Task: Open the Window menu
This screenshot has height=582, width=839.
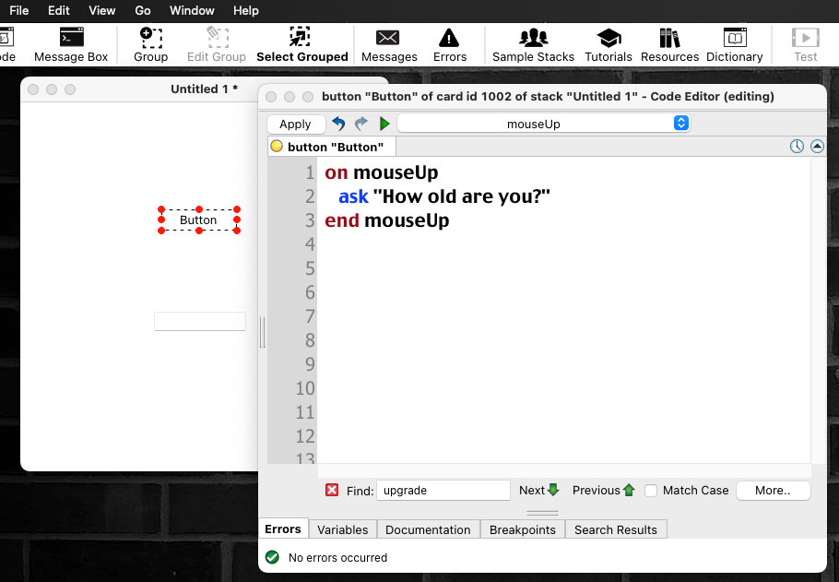Action: pyautogui.click(x=192, y=10)
